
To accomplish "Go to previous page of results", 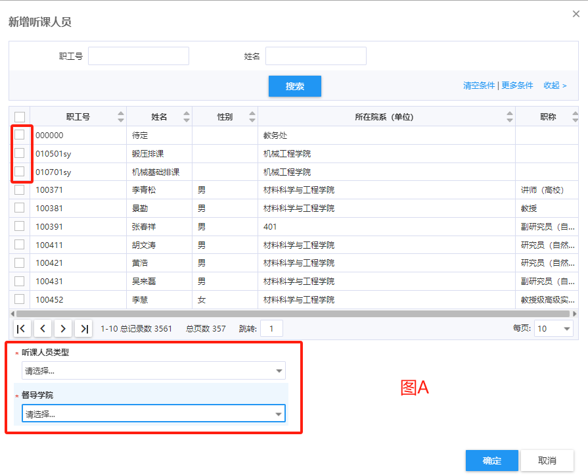I will 42,328.
